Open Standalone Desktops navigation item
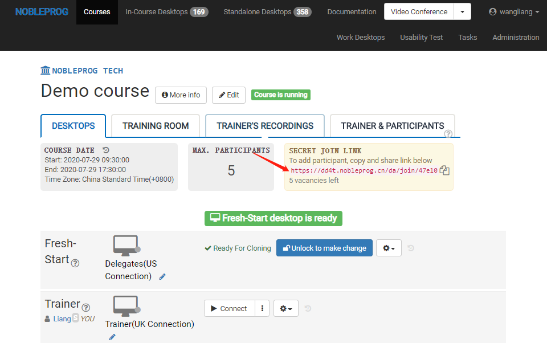This screenshot has height=343, width=547. coord(268,12)
